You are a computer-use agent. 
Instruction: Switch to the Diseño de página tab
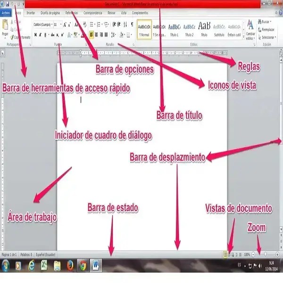click(50, 13)
